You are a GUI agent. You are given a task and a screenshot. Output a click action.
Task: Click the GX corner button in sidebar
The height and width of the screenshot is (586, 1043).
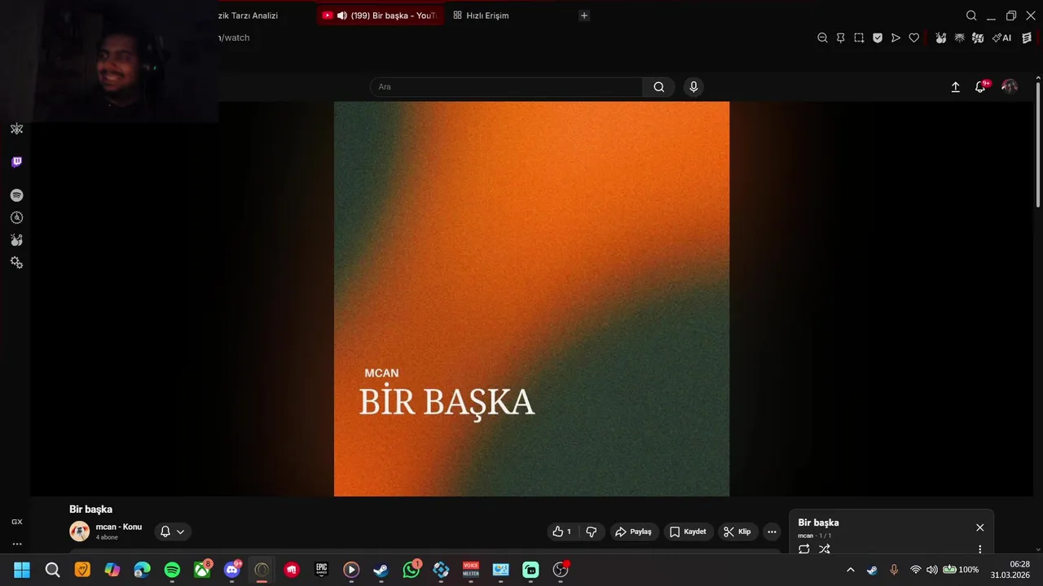(16, 522)
